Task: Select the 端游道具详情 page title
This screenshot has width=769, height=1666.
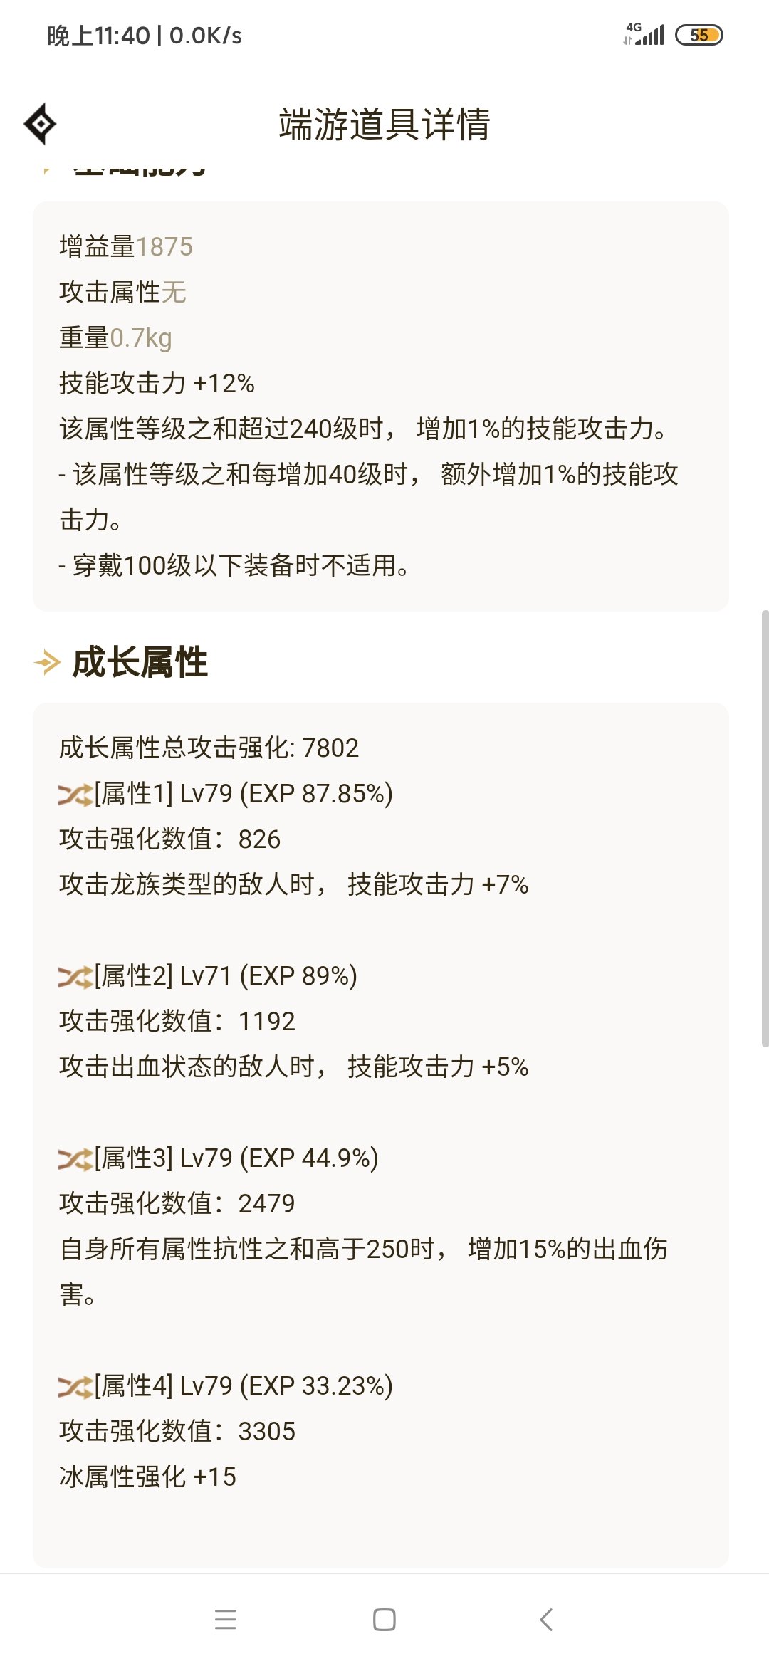Action: point(384,125)
